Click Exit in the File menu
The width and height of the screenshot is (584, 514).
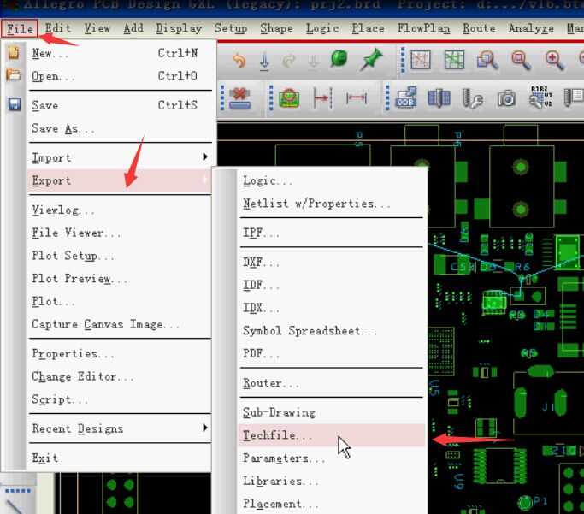click(x=121, y=458)
